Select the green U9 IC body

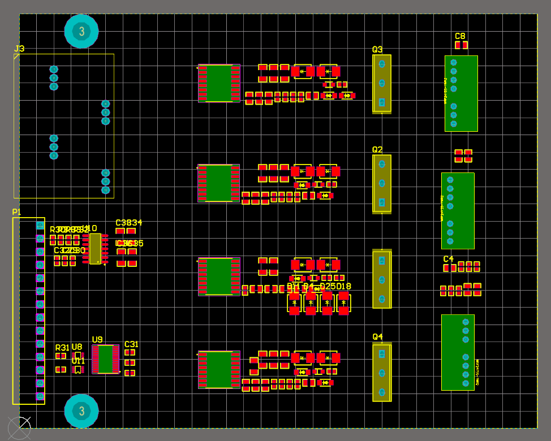(x=105, y=359)
